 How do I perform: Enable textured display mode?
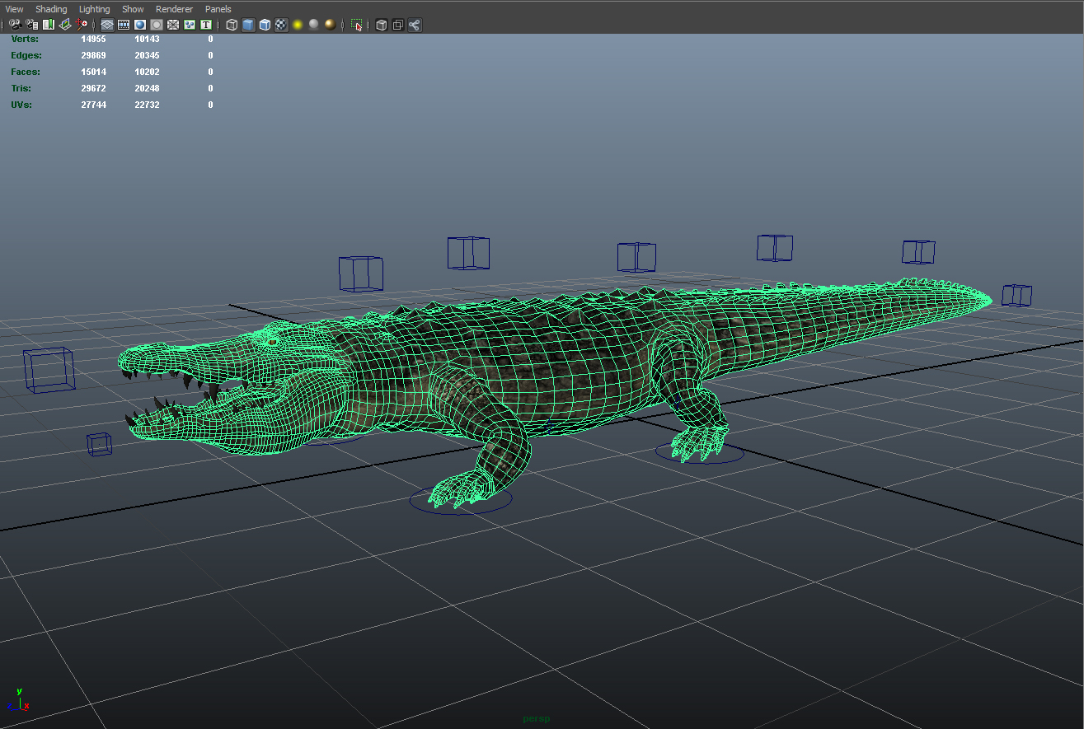click(282, 25)
